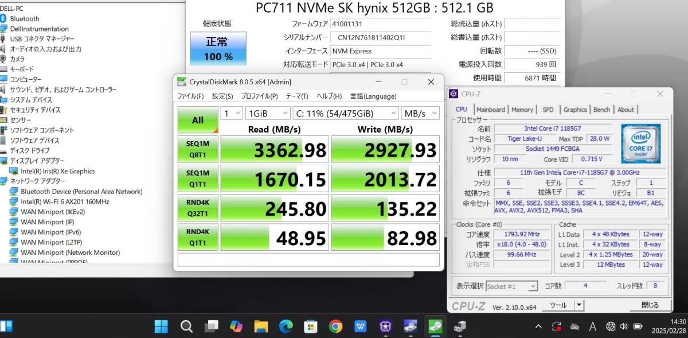Run the RND4K Q1T1 test
Screen dimensions: 688x338
tap(198, 237)
